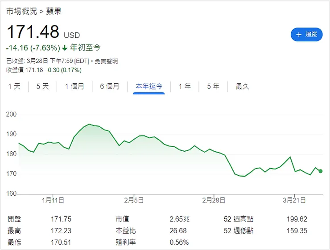Click the 52 週高點 label

239,219
